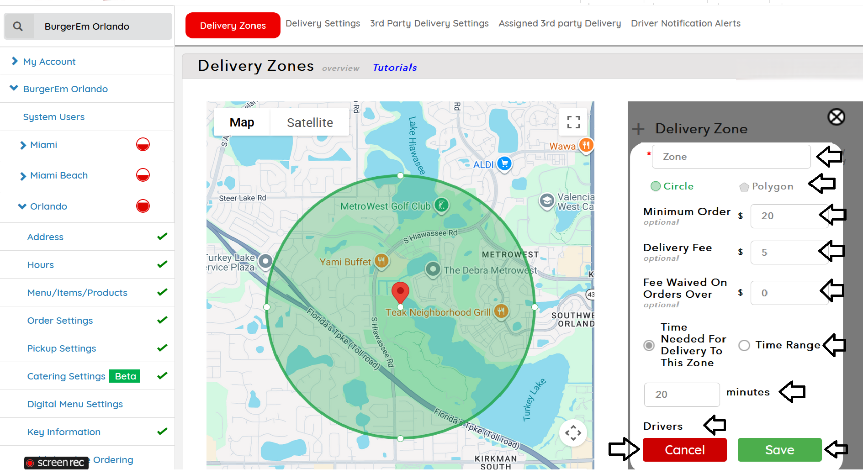The height and width of the screenshot is (474, 863).
Task: Save the delivery zone
Action: tap(779, 450)
